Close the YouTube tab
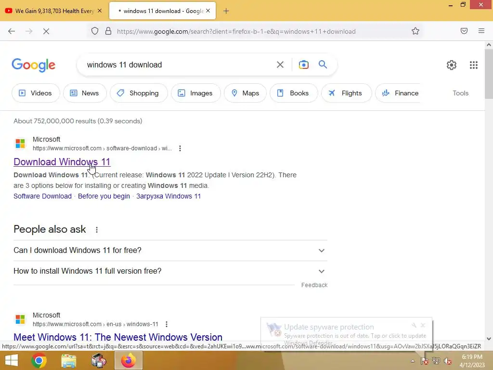 click(x=100, y=11)
